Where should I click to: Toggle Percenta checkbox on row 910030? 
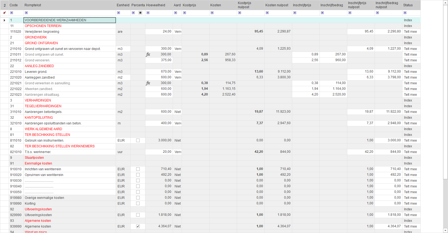click(x=138, y=181)
